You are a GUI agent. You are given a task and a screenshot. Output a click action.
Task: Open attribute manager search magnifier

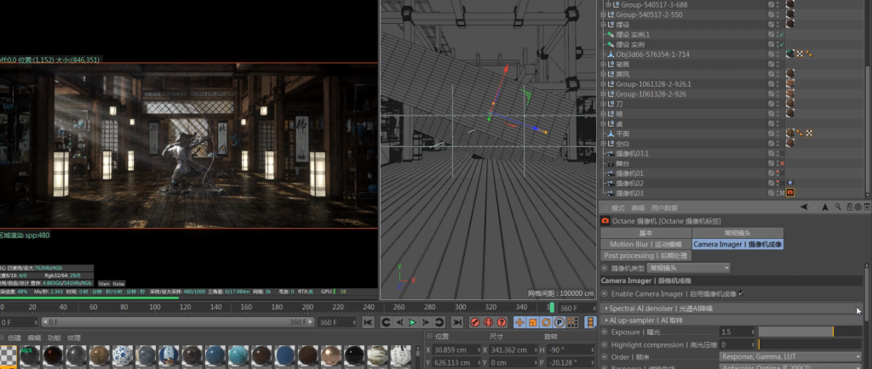(x=839, y=207)
